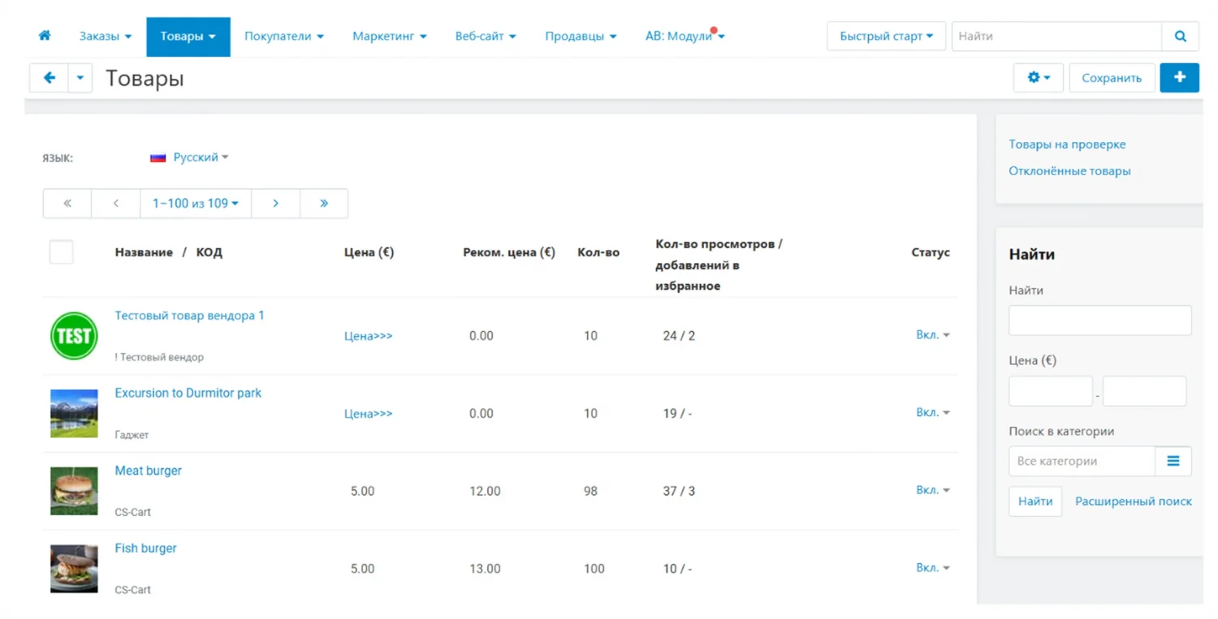Click the home icon in top navigation
The height and width of the screenshot is (619, 1218).
(x=45, y=36)
